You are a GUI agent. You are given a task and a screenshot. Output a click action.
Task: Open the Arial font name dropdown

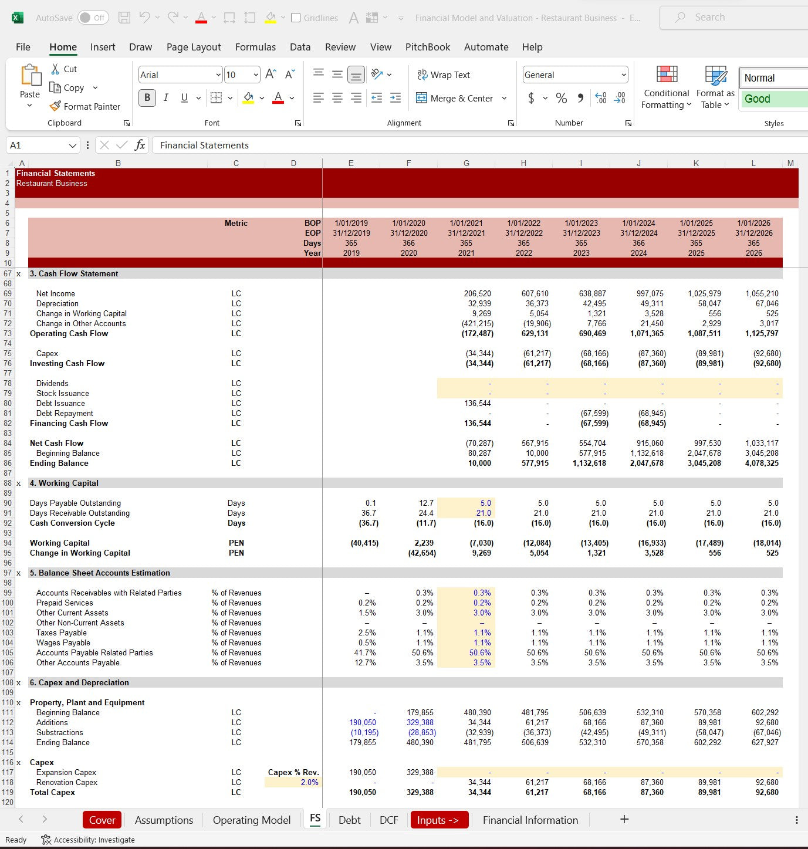pos(218,75)
